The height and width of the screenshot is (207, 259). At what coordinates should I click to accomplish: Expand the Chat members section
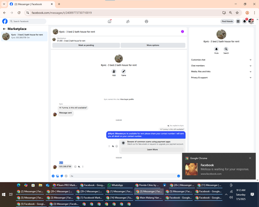[221, 66]
